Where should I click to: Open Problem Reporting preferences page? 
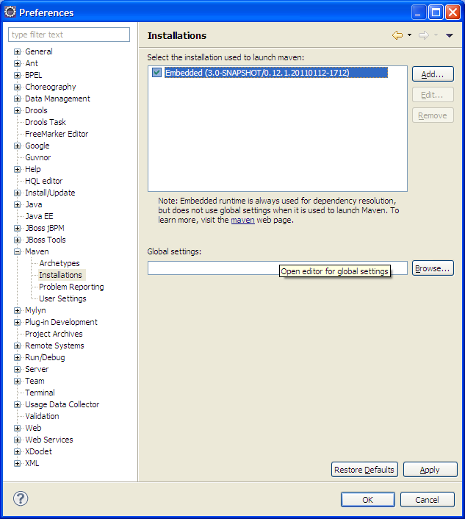pos(71,287)
